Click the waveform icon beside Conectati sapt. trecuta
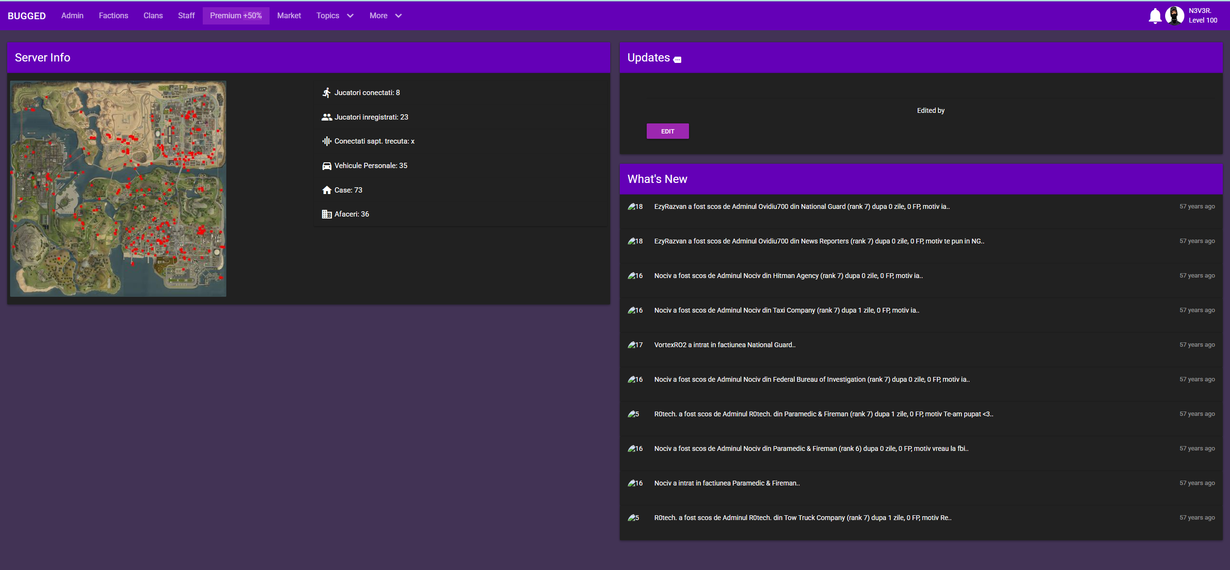 click(x=327, y=141)
